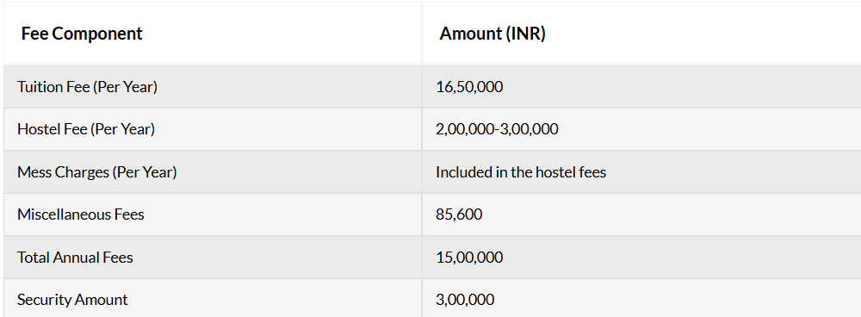Click '(INR)' in the amount header

[525, 34]
